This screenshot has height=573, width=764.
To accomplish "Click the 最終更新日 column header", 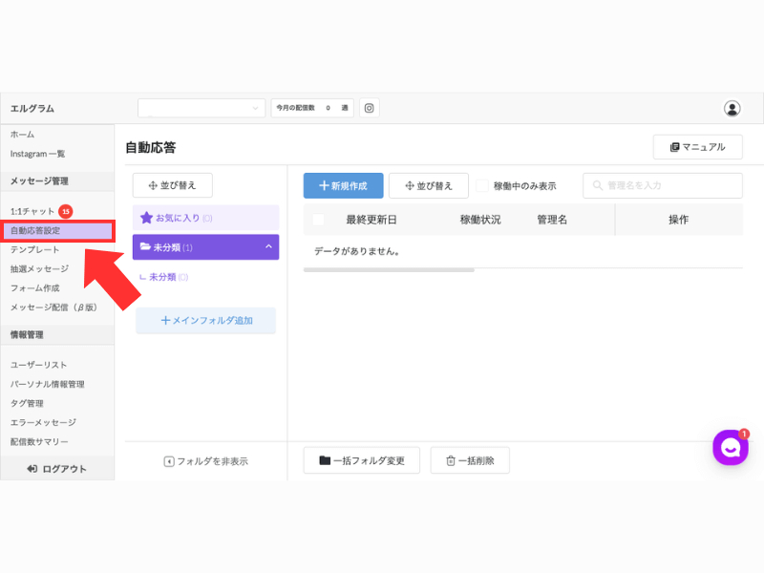I will point(371,220).
